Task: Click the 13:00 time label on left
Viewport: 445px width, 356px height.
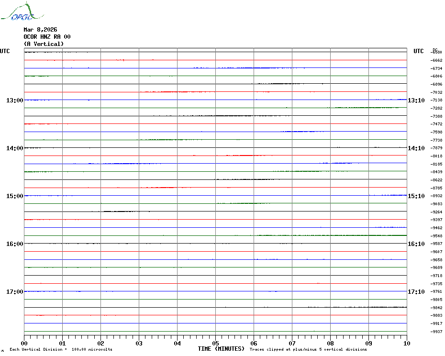Action: tap(15, 100)
